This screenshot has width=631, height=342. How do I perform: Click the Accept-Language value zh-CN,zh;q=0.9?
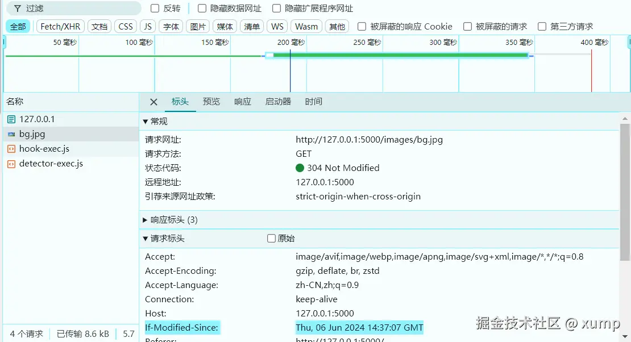[x=327, y=285]
